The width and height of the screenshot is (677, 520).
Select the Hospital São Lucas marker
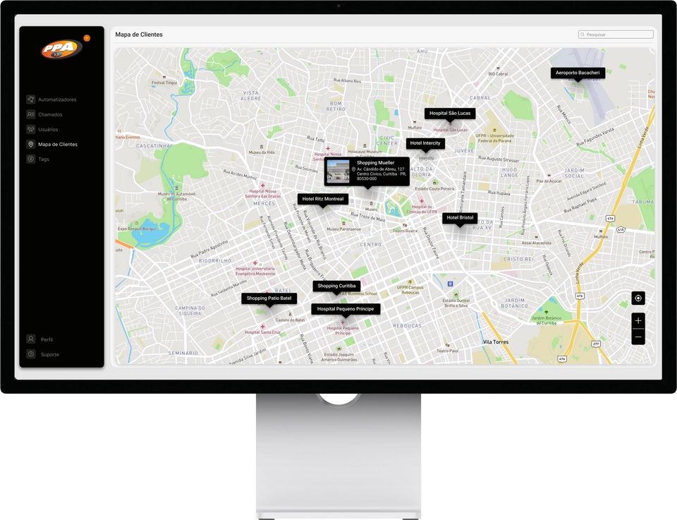[450, 113]
